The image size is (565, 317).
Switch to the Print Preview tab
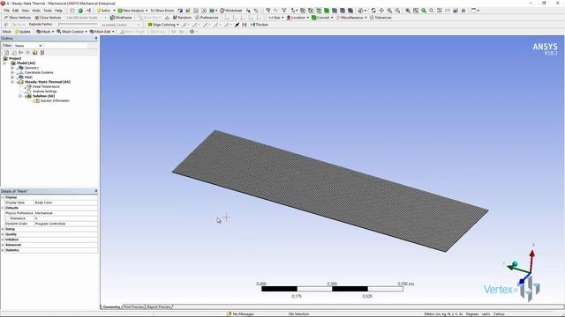(133, 307)
